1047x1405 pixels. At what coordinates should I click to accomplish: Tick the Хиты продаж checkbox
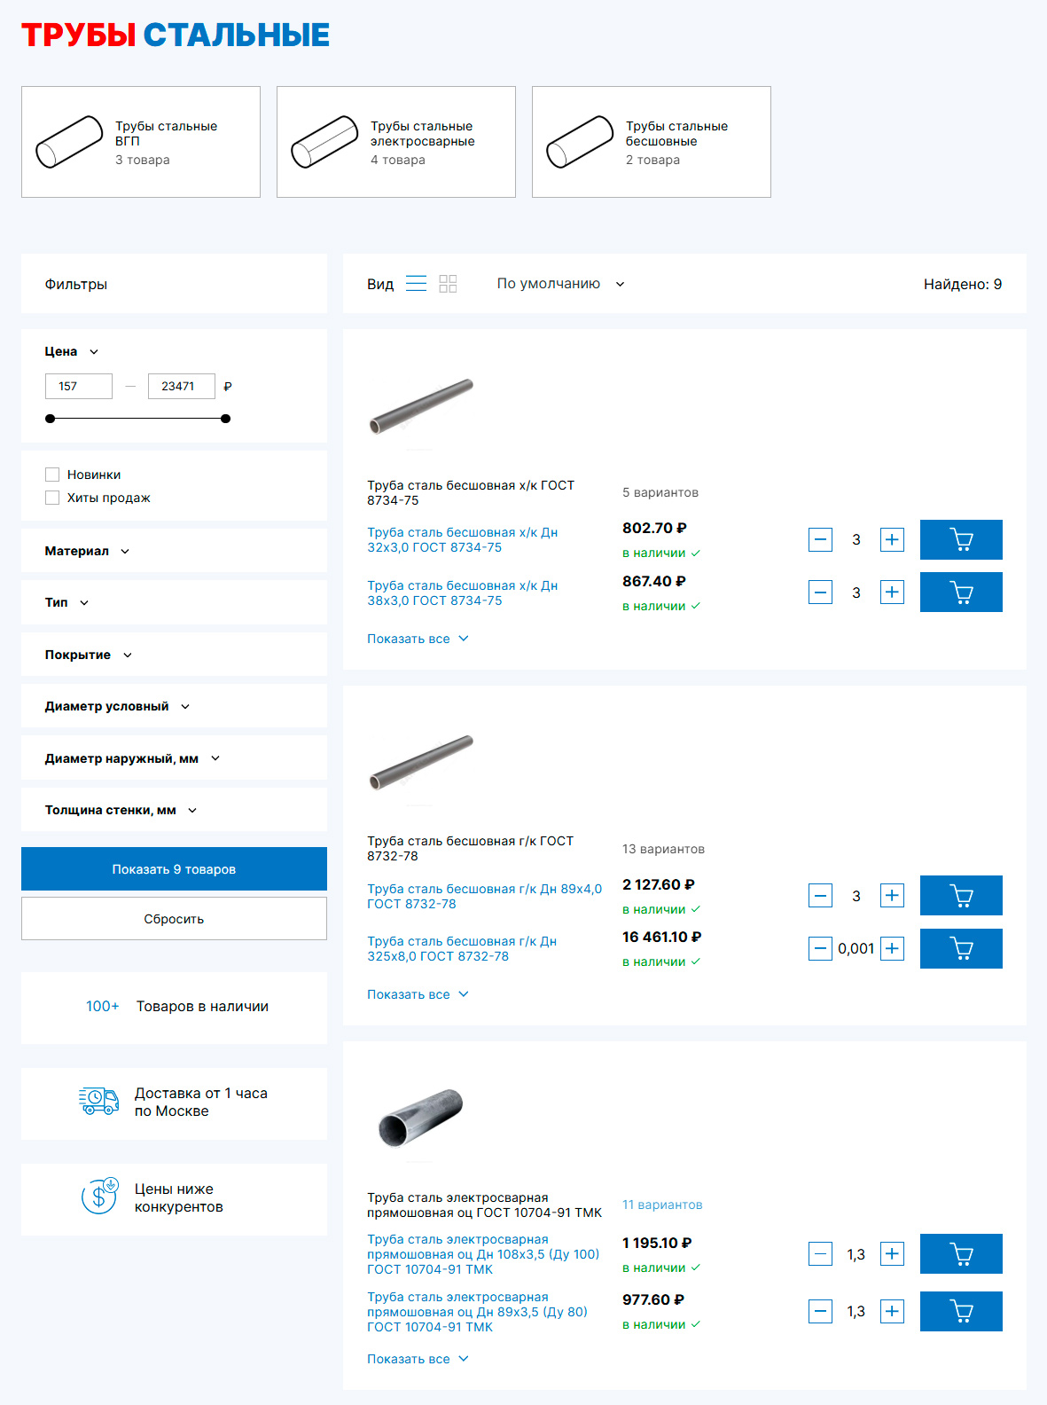[x=52, y=498]
